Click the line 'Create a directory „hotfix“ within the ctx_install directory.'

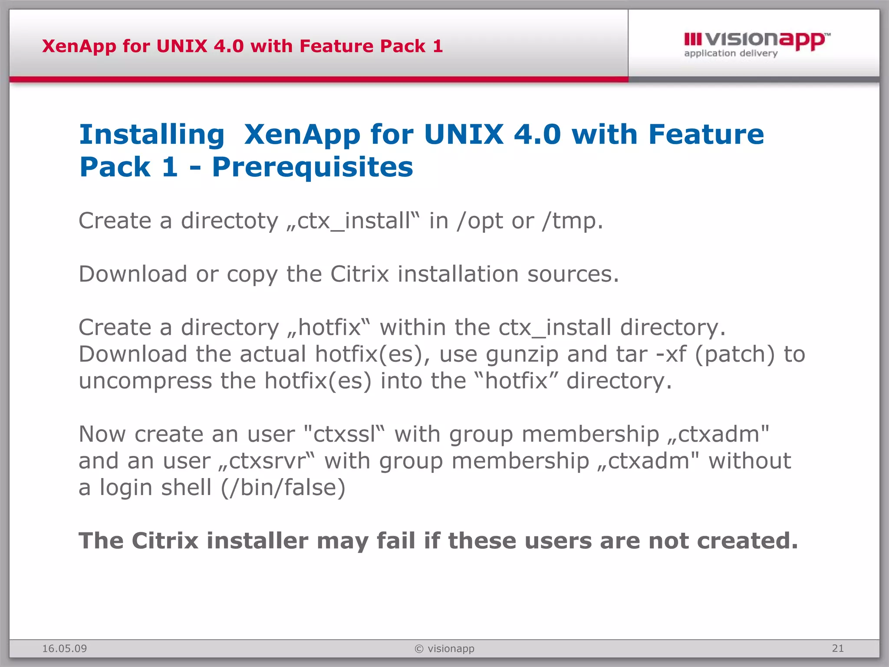[402, 327]
